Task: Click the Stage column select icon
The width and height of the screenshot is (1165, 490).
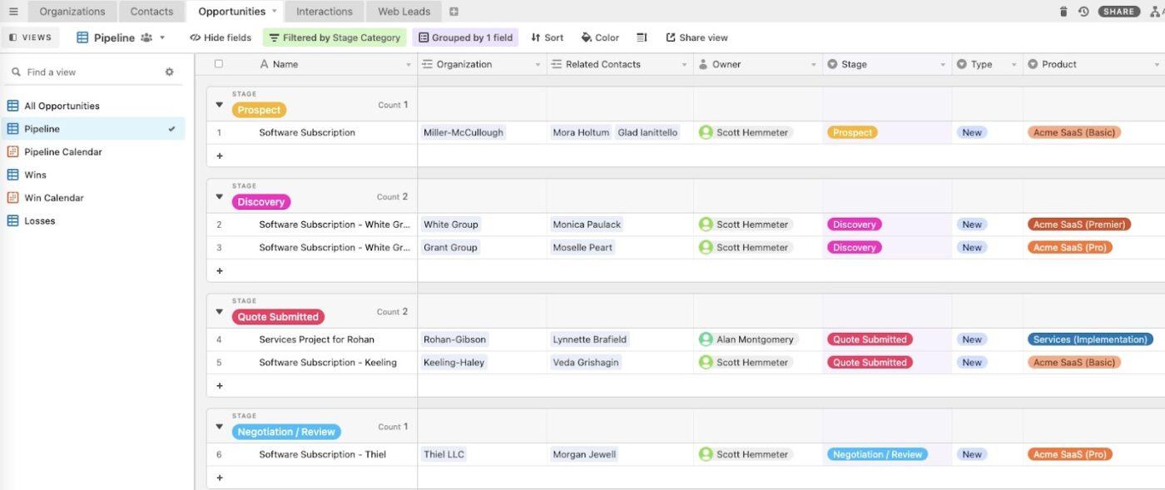Action: pyautogui.click(x=832, y=64)
